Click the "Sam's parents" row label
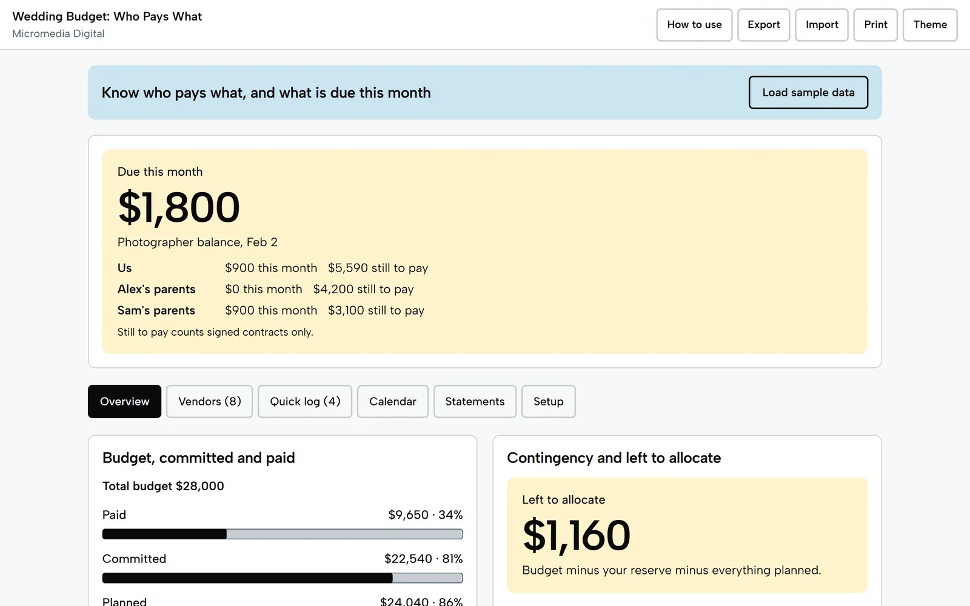 tap(156, 310)
